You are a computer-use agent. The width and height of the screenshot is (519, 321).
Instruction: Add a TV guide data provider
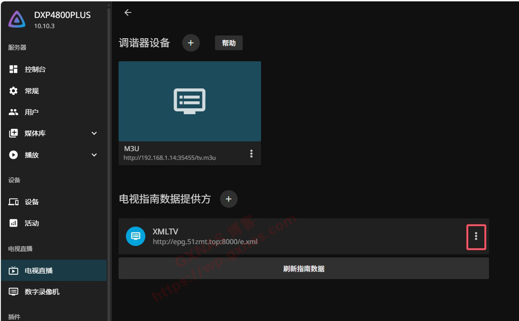click(x=228, y=199)
